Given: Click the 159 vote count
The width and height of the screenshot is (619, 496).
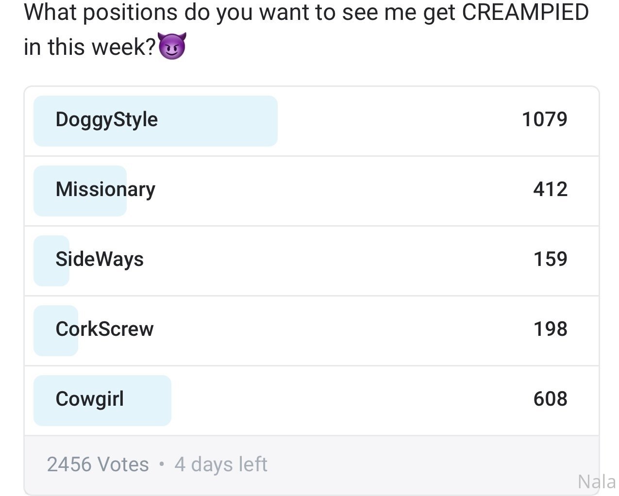Looking at the screenshot, I should (x=550, y=259).
